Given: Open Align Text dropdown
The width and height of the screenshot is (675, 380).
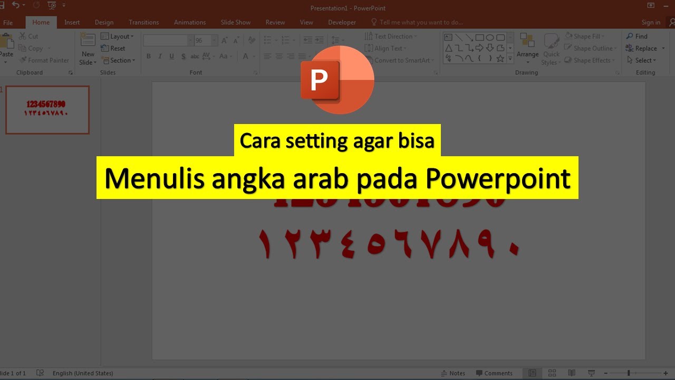Looking at the screenshot, I should pyautogui.click(x=386, y=48).
